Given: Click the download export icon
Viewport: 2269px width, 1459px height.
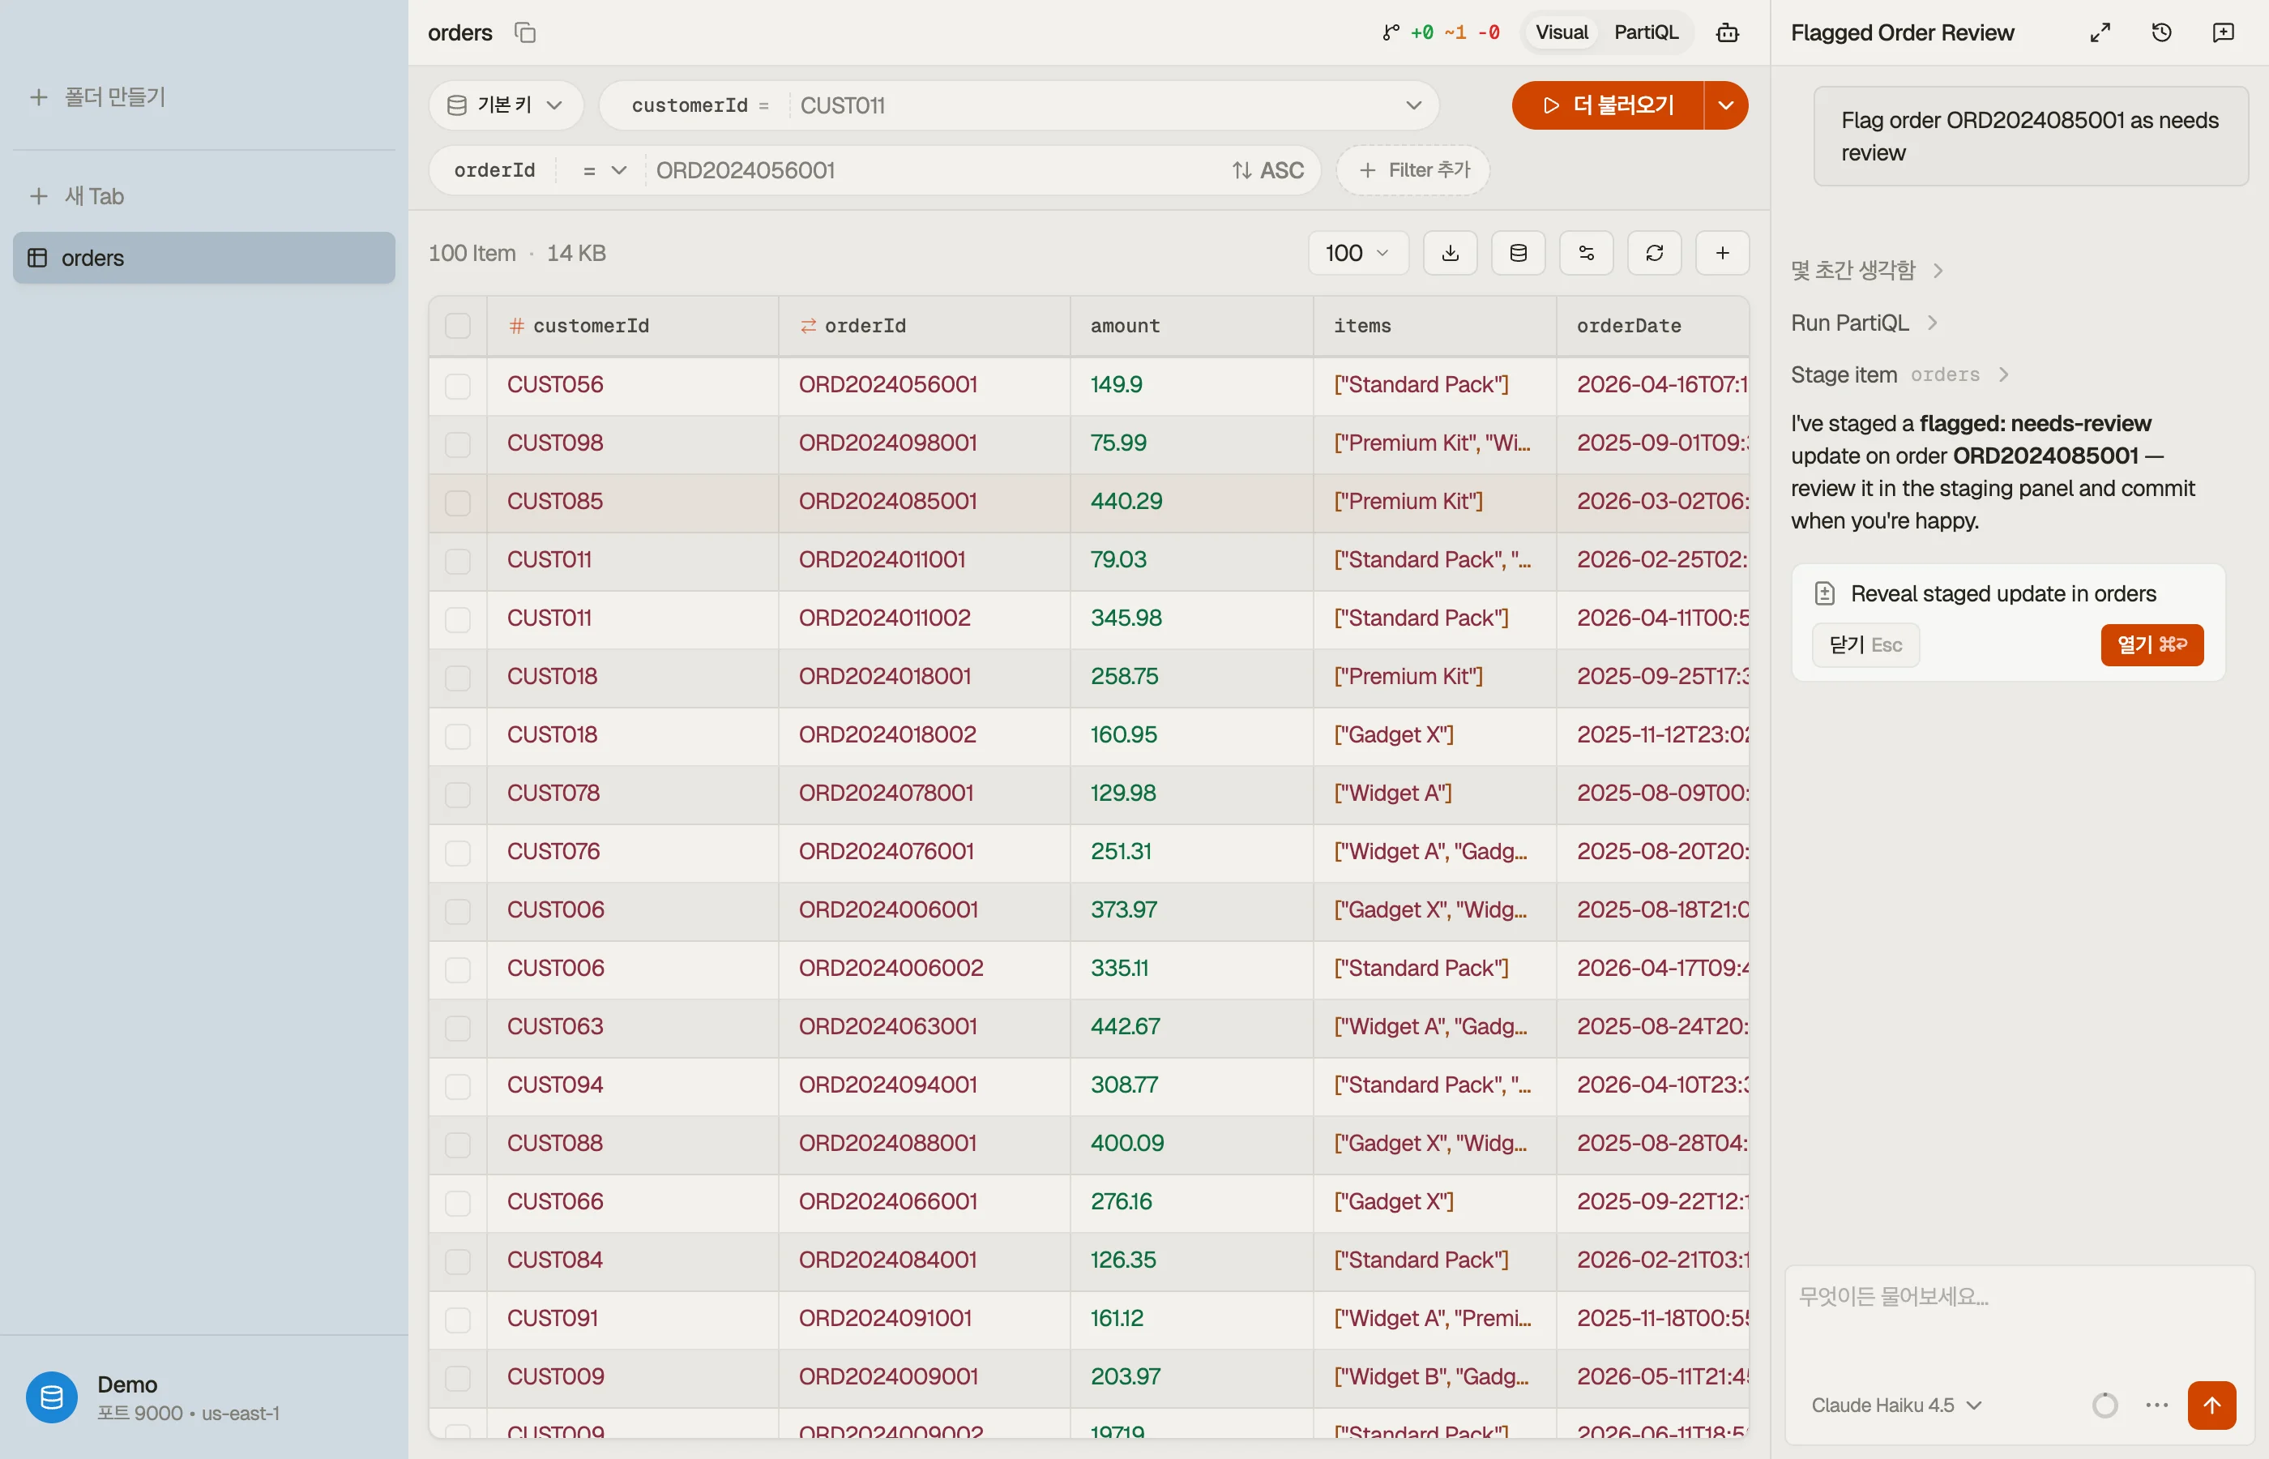Looking at the screenshot, I should [1450, 253].
